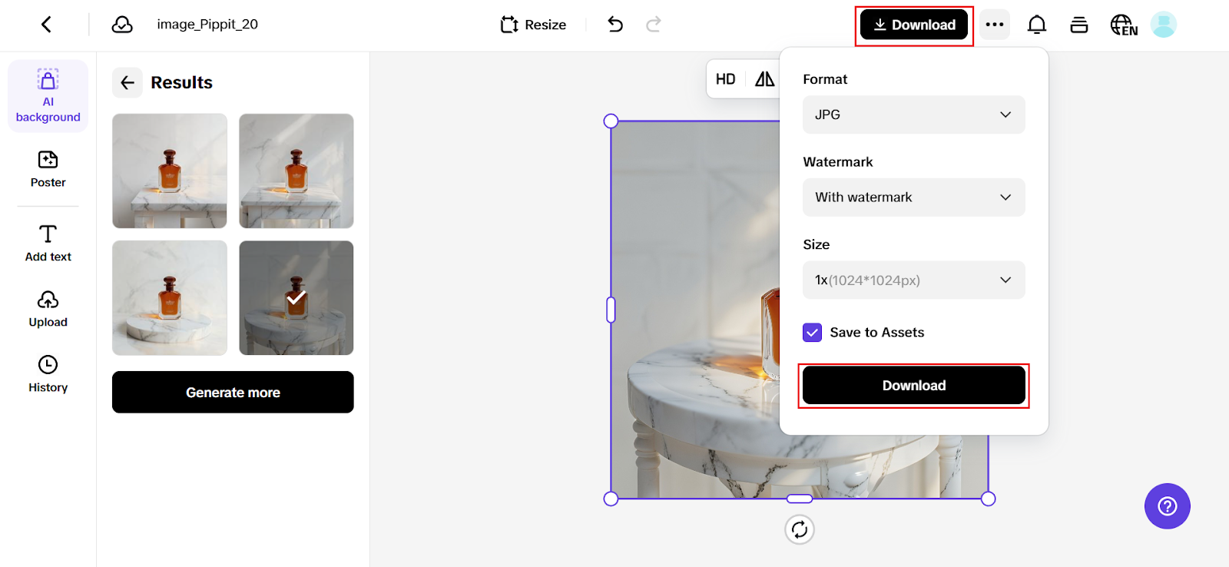This screenshot has width=1229, height=567.
Task: Open the Resize tool
Action: (x=533, y=25)
